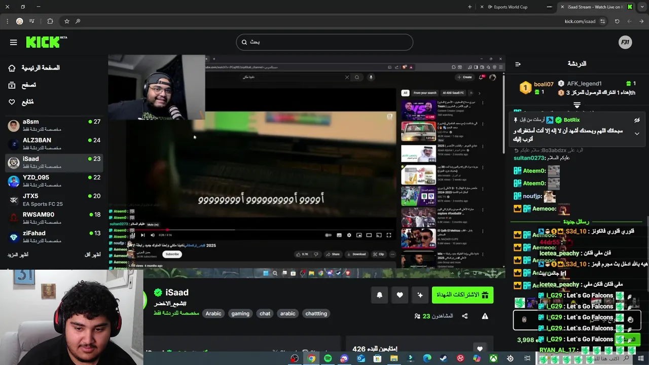Report the stream with warning icon
Viewport: 649px width, 365px height.
485,316
